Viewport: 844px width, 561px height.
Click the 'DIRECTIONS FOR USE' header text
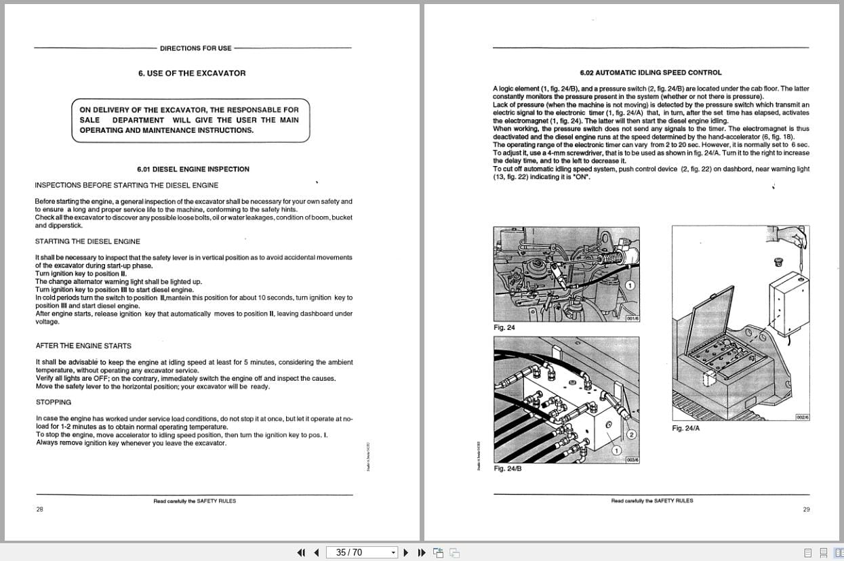(x=196, y=48)
